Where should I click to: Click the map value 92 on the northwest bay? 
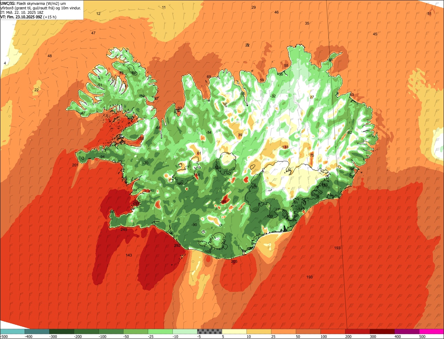click(x=179, y=108)
